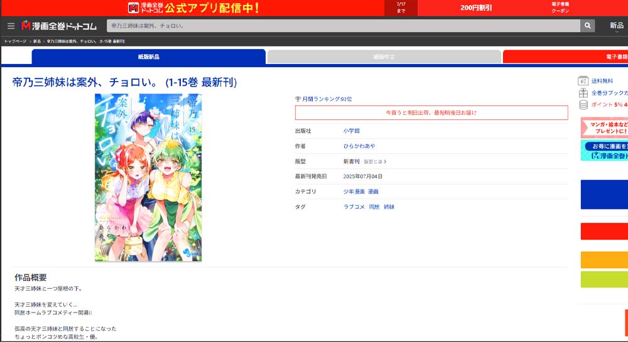Open 少年漫画 category link
Screen dimensions: 628x342
pos(354,191)
